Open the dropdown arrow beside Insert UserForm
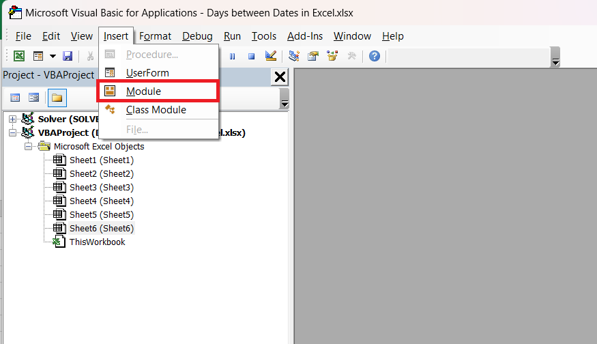 [x=53, y=57]
